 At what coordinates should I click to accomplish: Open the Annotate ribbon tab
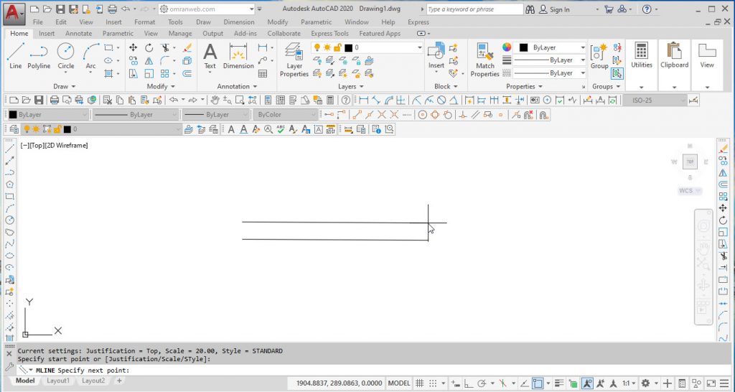[78, 33]
